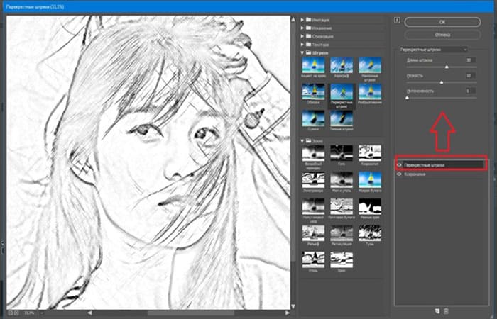Image resolution: width=497 pixels, height=319 pixels.
Task: Click the Интенсивность slider track
Action: pyautogui.click(x=442, y=98)
